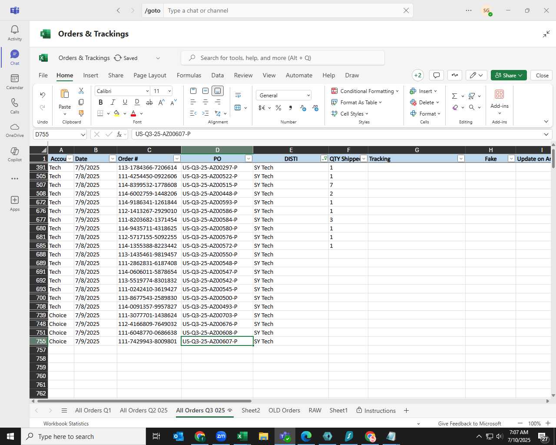Open Outlook from the taskbar
Screen dimensions: 556x445
point(179,436)
